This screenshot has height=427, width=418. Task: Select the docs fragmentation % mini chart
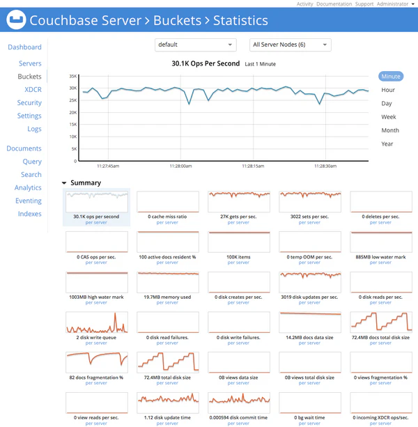tap(97, 362)
